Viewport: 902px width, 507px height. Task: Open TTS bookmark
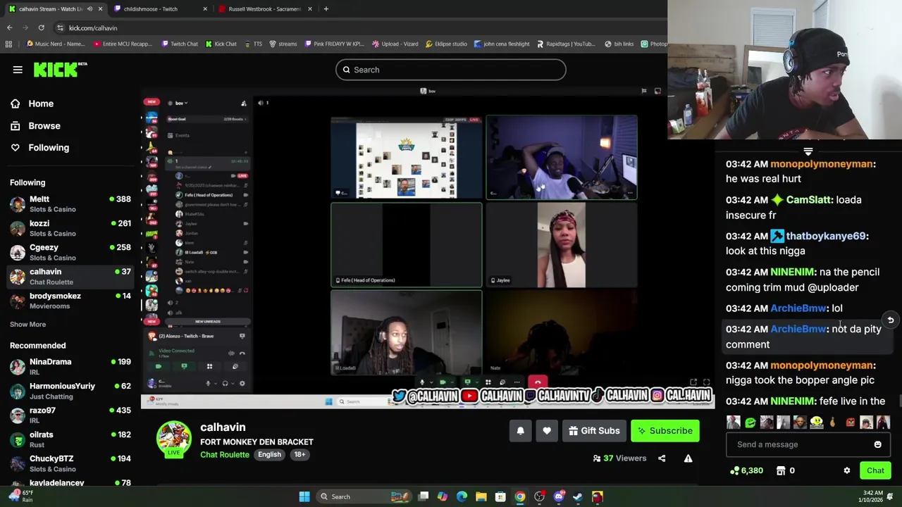(253, 44)
